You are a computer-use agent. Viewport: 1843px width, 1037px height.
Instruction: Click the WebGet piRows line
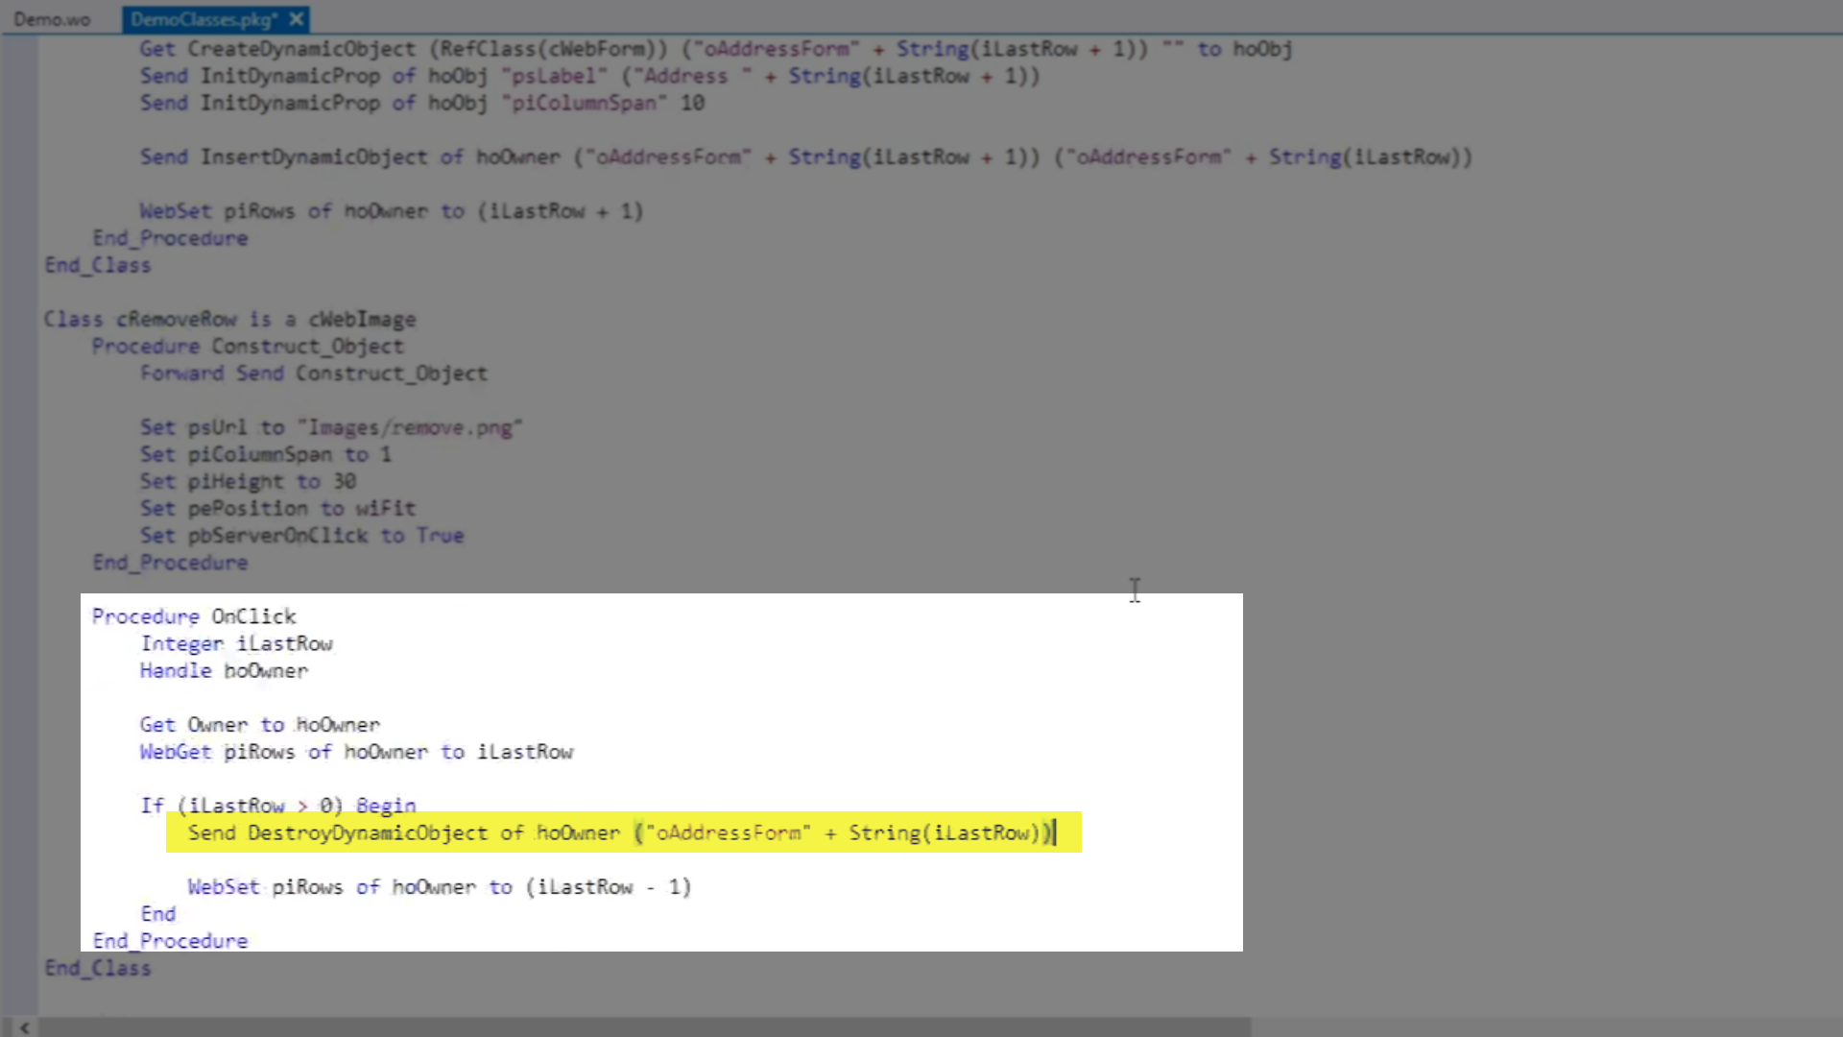tap(356, 752)
